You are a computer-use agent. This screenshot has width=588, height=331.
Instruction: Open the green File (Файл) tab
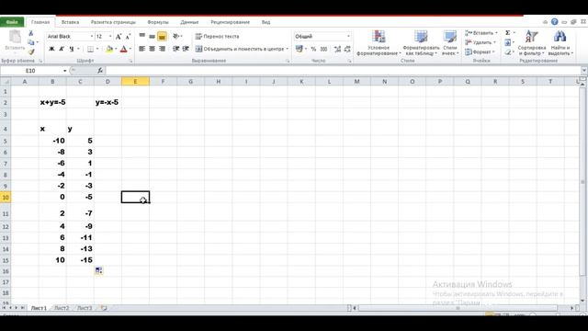point(12,22)
